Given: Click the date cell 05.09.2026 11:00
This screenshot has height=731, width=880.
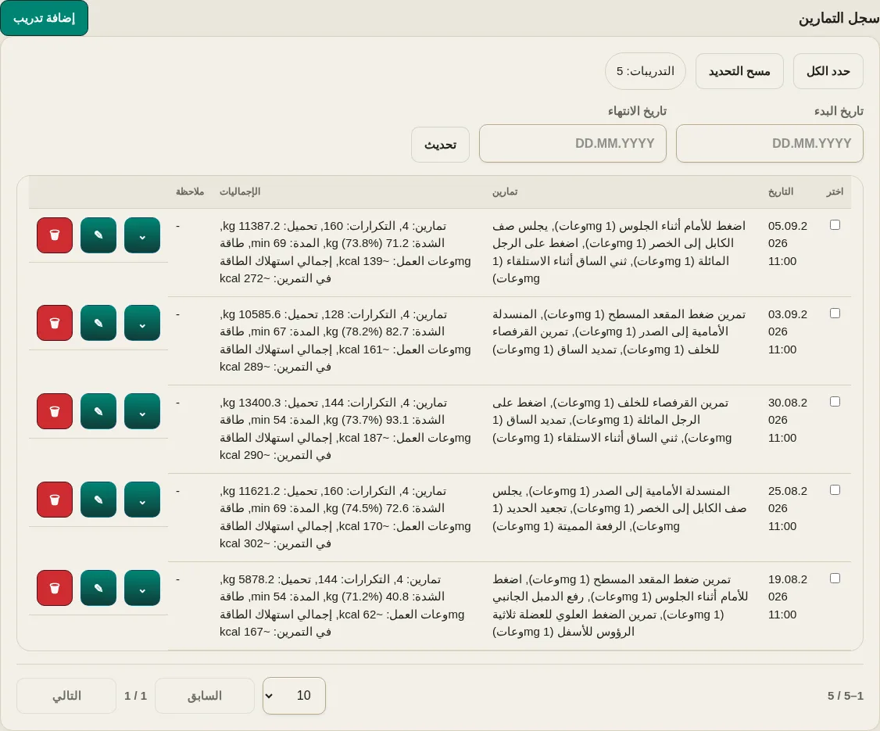Looking at the screenshot, I should pos(788,243).
